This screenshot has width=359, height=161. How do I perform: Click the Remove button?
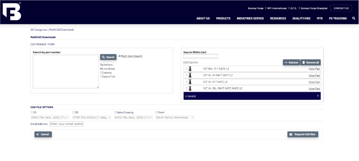291,62
